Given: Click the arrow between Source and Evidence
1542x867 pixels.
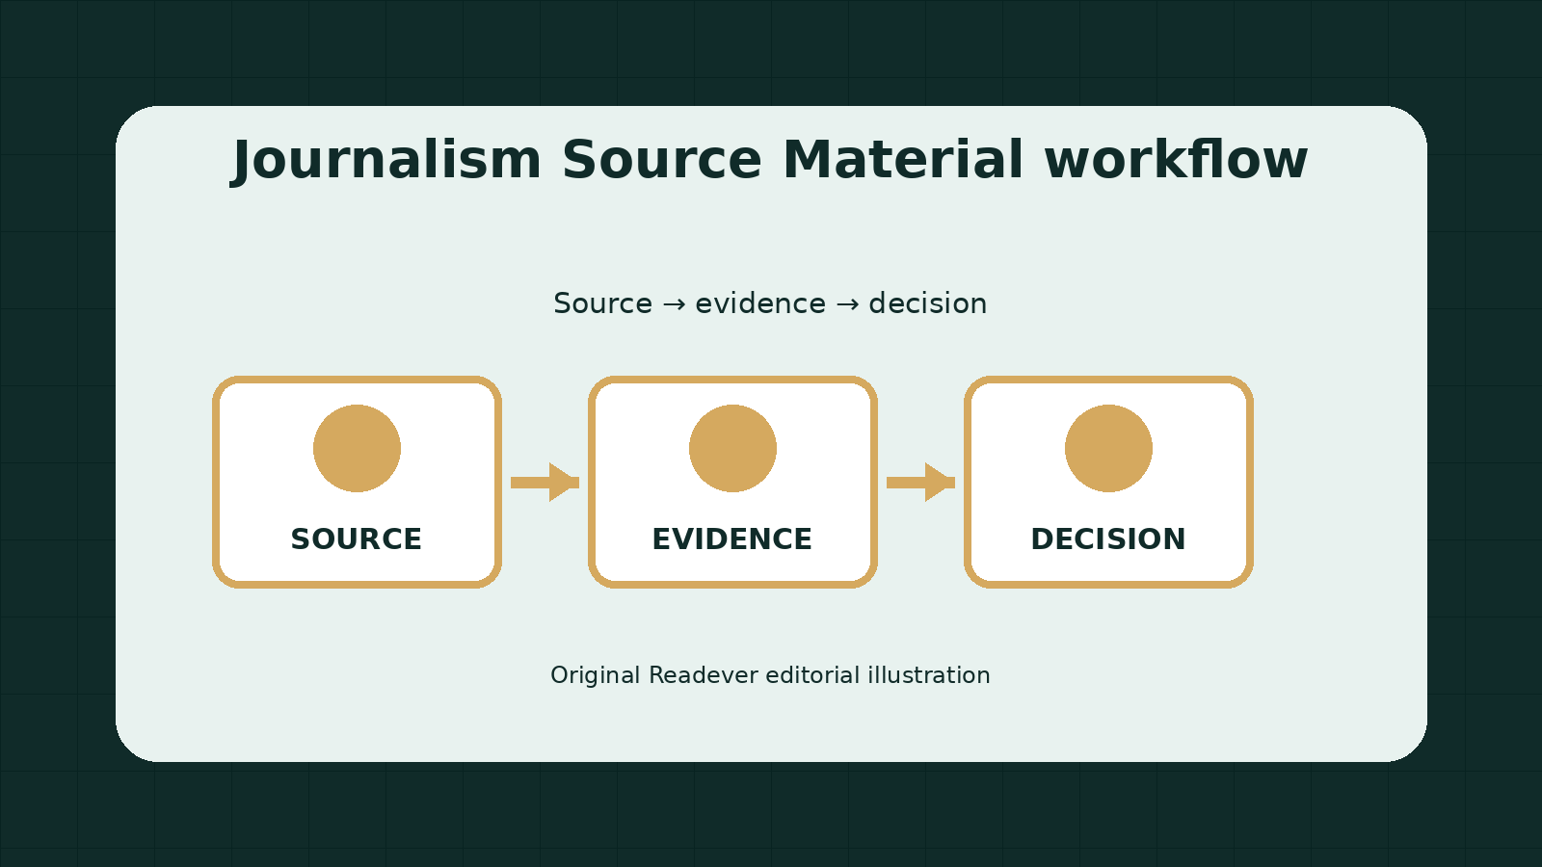Looking at the screenshot, I should [545, 482].
